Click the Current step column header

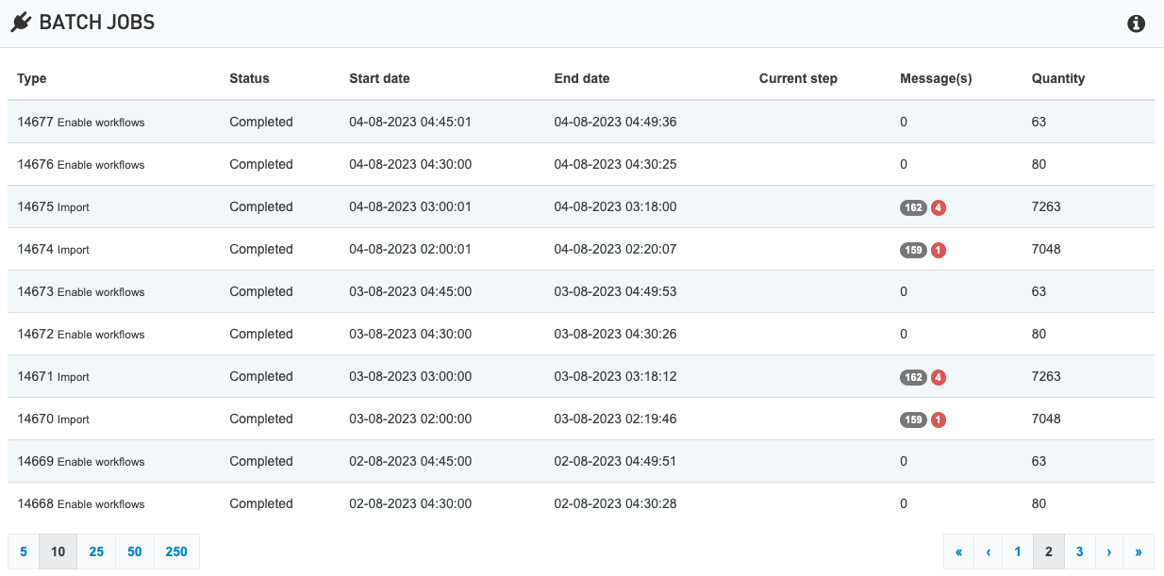pyautogui.click(x=798, y=78)
